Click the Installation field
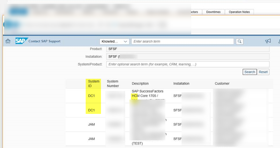Screen dimensions: 280x148 coord(188,57)
